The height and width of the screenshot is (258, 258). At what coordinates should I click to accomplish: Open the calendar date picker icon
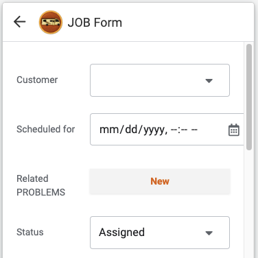[234, 130]
